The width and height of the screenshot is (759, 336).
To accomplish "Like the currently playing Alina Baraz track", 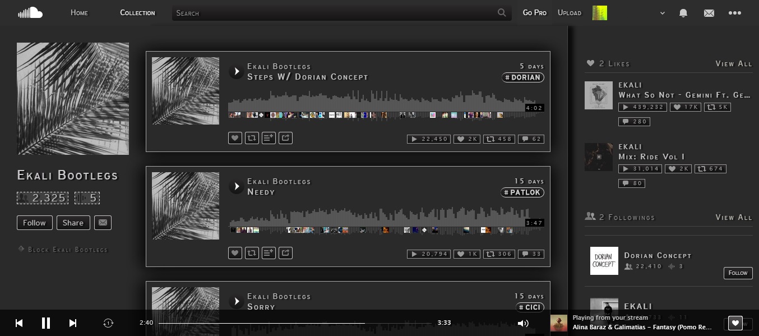I will pos(735,323).
